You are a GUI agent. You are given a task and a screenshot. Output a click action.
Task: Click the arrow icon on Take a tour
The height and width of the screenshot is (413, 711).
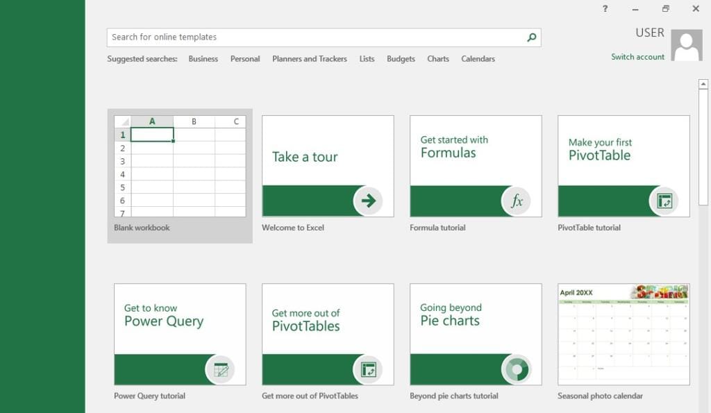coord(368,201)
